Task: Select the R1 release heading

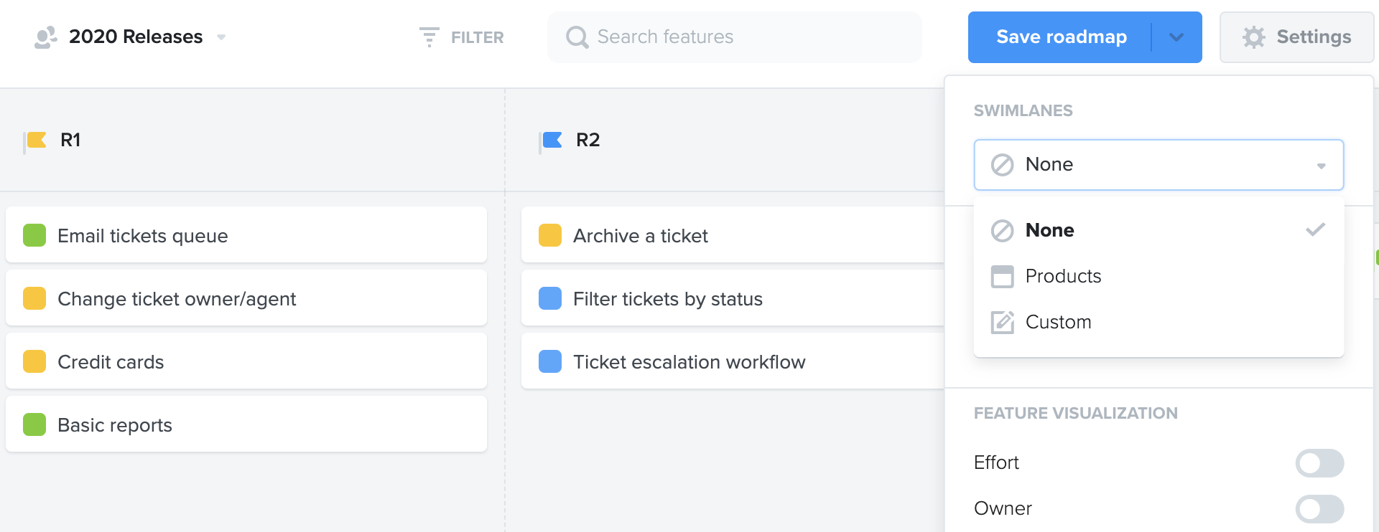Action: pyautogui.click(x=70, y=140)
